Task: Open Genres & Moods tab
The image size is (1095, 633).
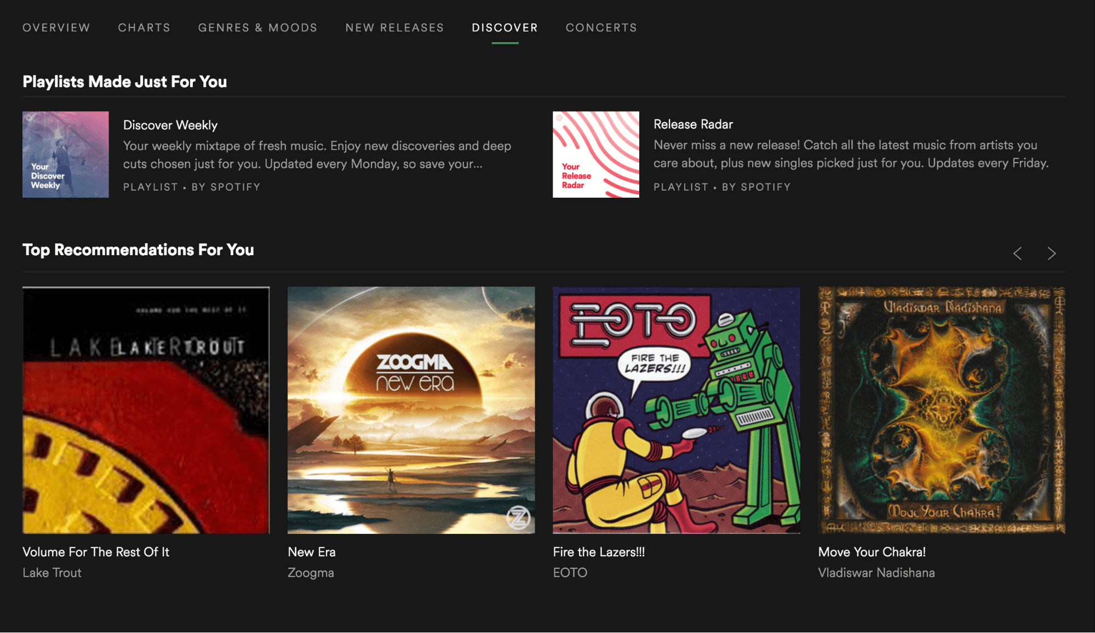Action: [257, 27]
